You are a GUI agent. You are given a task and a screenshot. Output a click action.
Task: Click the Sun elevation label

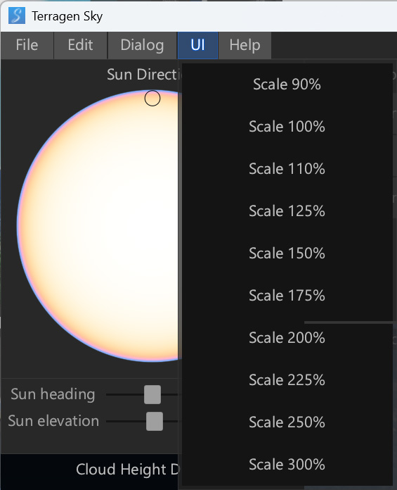[53, 421]
